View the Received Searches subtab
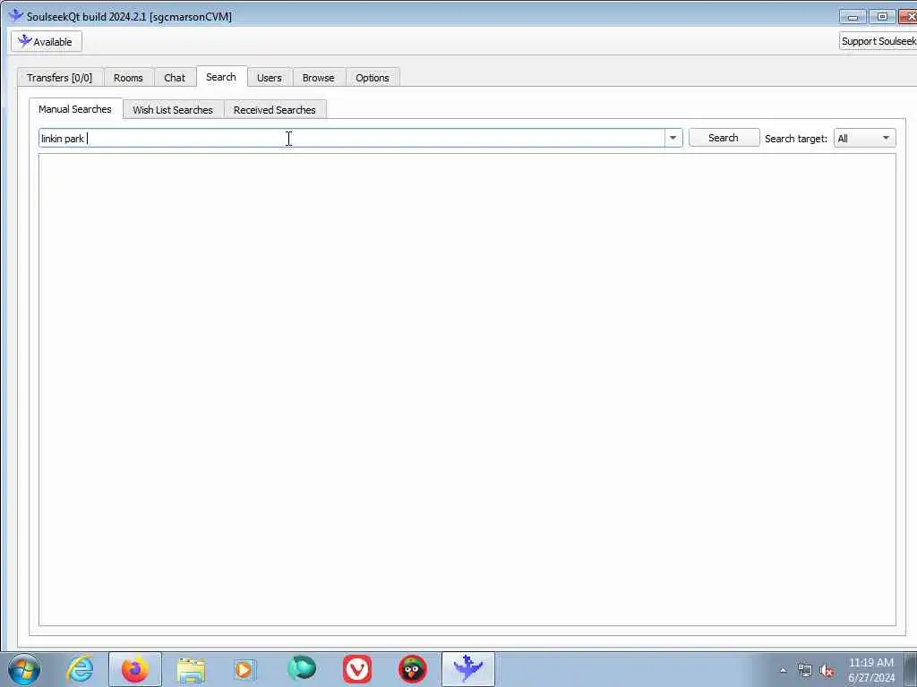917x687 pixels. click(x=275, y=110)
